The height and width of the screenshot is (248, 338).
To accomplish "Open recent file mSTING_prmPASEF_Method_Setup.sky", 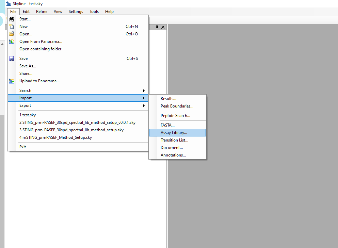I will [55, 137].
